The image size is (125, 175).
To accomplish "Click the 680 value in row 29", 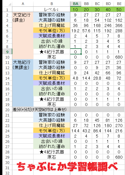I will [x=119, y=157].
